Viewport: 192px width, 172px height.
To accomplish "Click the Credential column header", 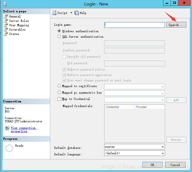I will coord(120,107).
